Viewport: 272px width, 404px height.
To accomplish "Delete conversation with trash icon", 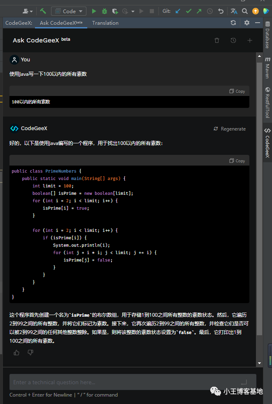I will 217,40.
